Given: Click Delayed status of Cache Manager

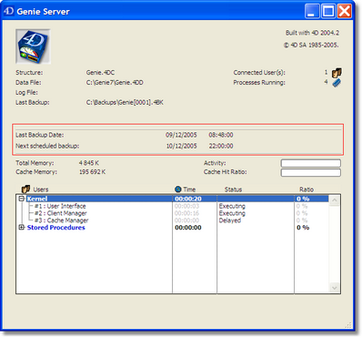Looking at the screenshot, I should click(230, 220).
